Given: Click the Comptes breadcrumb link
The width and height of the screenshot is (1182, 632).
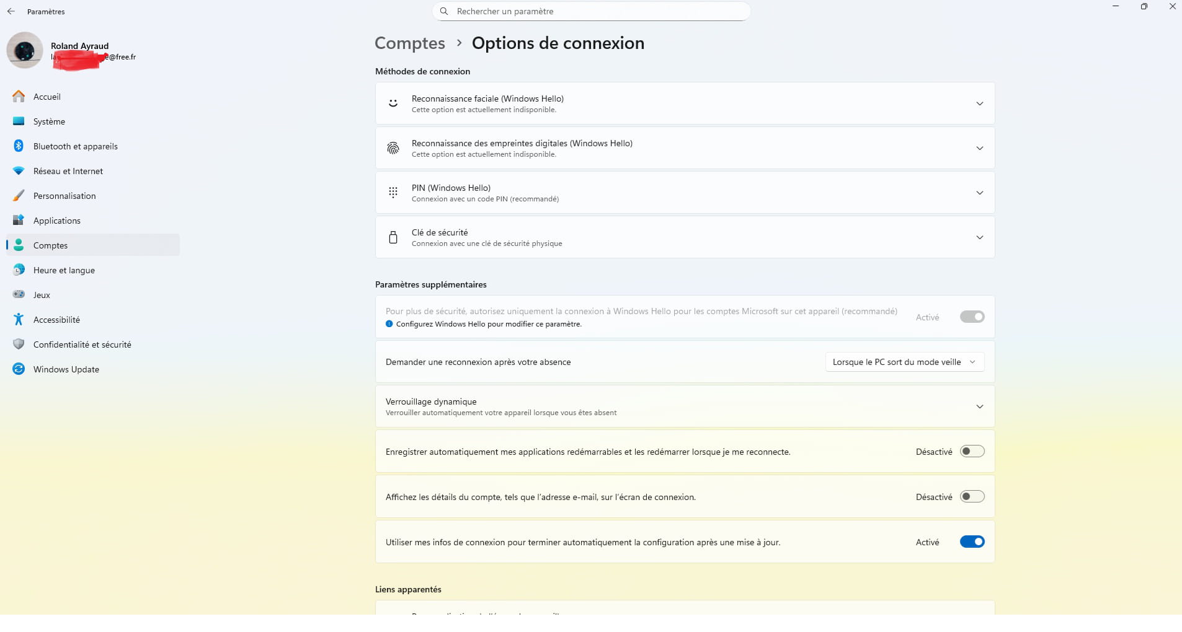Looking at the screenshot, I should click(410, 43).
